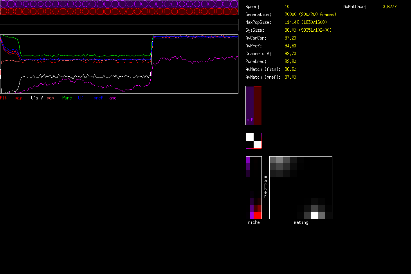Screen dimensions: 411x274
Task: Click the Speed value 10
Action: [x=287, y=7]
